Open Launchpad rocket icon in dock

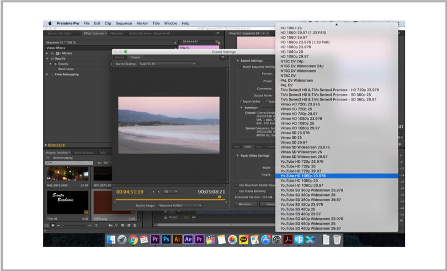122,240
